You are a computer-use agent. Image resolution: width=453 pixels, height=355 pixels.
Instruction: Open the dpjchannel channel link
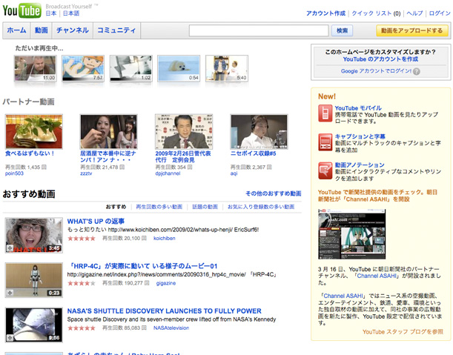[168, 173]
